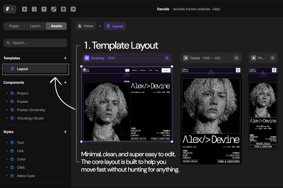The image size is (283, 188).
Task: Add a new template with plus
Action: click(x=65, y=58)
